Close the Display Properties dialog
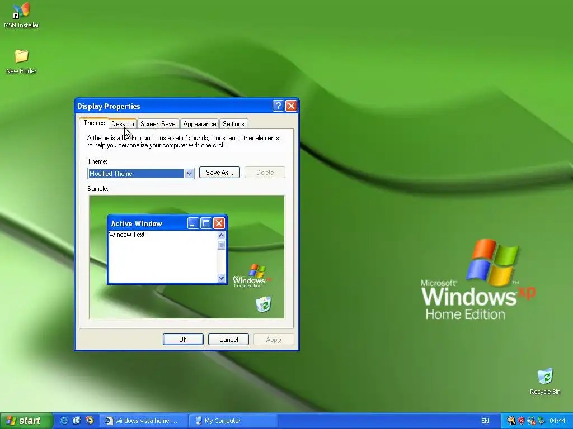573x429 pixels. (x=291, y=106)
